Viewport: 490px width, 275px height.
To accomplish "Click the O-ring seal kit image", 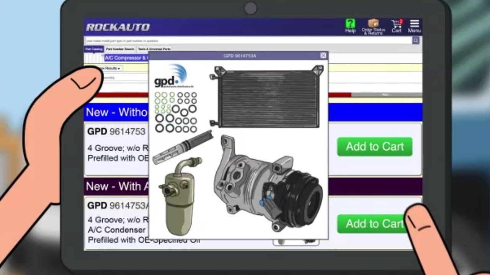I will coord(176,112).
